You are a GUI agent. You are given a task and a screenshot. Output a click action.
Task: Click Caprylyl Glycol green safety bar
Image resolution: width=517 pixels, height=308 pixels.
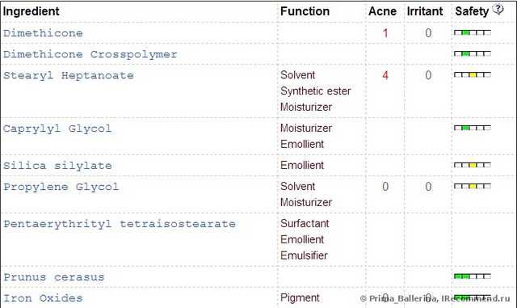(473, 128)
